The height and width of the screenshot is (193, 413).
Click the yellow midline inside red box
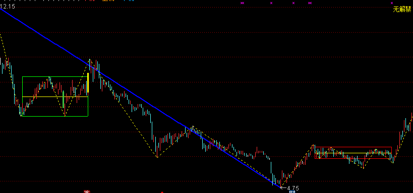[353, 153]
